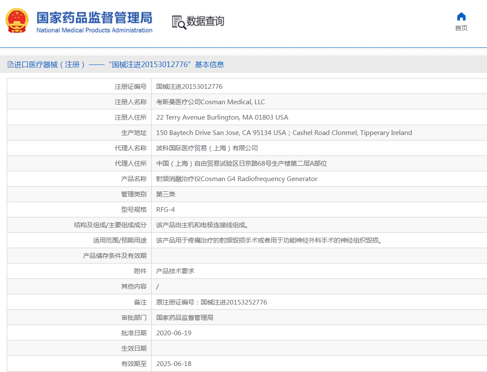Click the 数据查询 heading text
The height and width of the screenshot is (372, 487).
click(x=205, y=21)
